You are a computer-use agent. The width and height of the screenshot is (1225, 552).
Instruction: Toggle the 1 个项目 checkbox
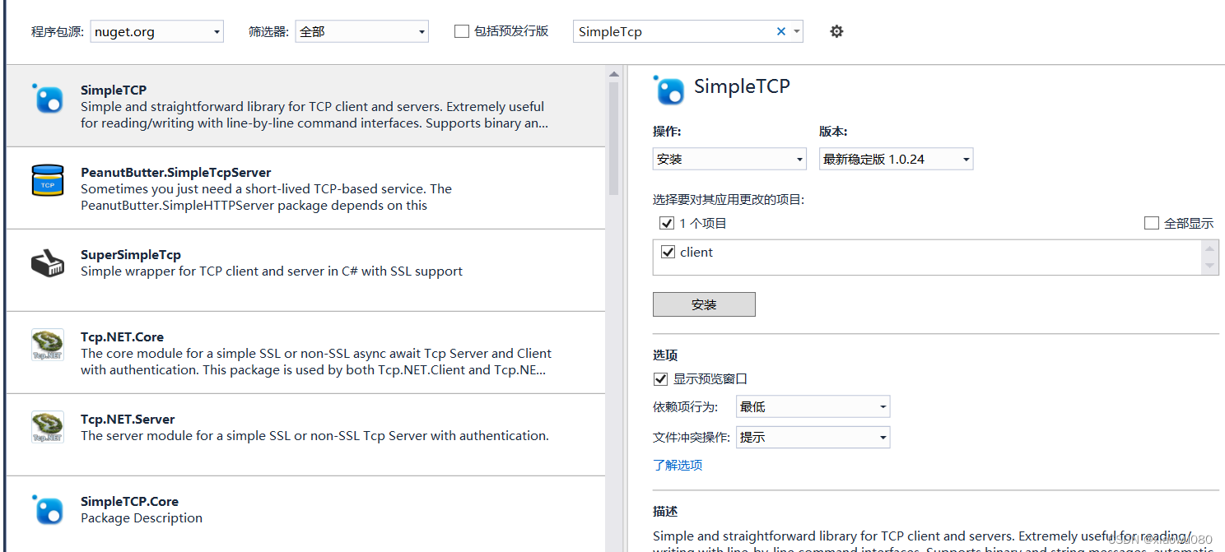tap(667, 223)
